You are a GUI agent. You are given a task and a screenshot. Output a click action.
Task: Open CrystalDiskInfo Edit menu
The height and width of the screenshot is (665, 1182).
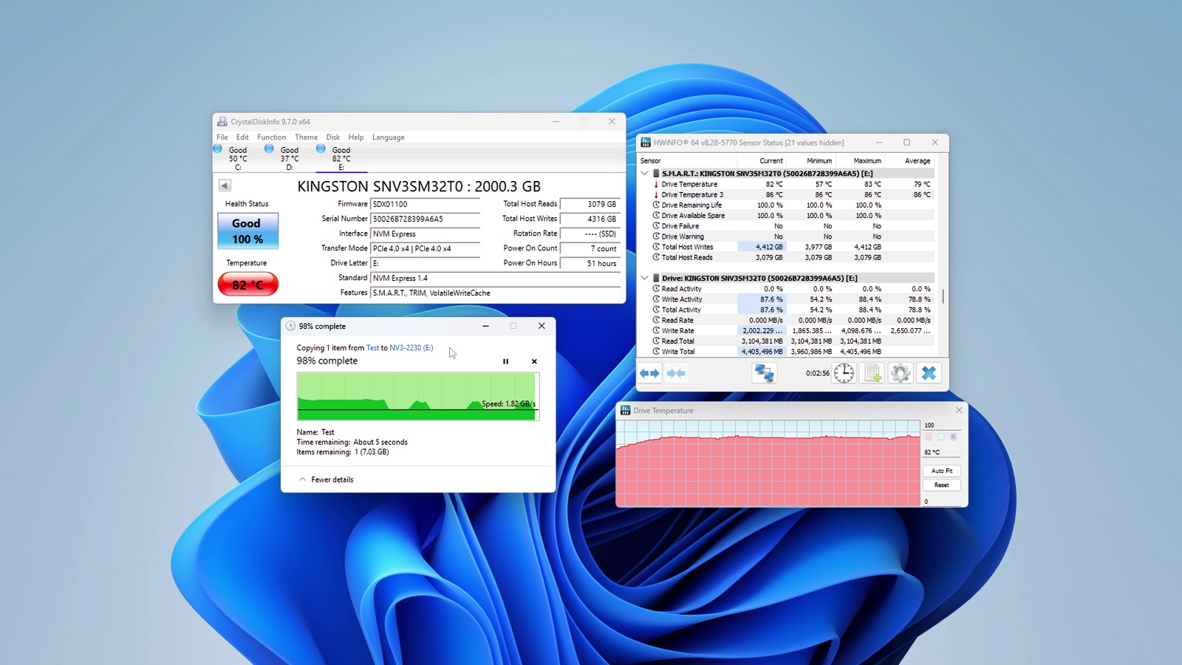(x=242, y=137)
